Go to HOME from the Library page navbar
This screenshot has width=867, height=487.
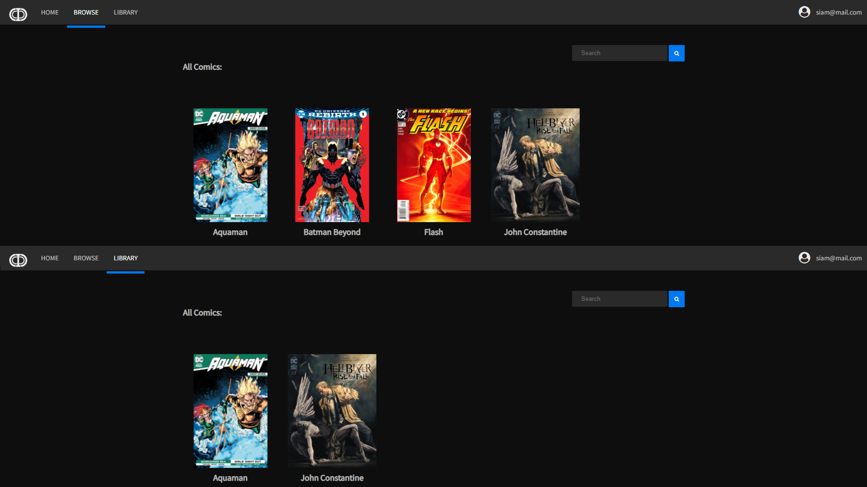(50, 259)
